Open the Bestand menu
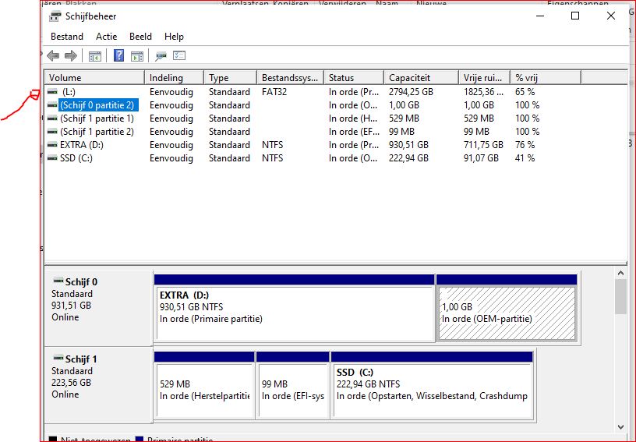Screen dimensions: 636x442 click(x=67, y=37)
